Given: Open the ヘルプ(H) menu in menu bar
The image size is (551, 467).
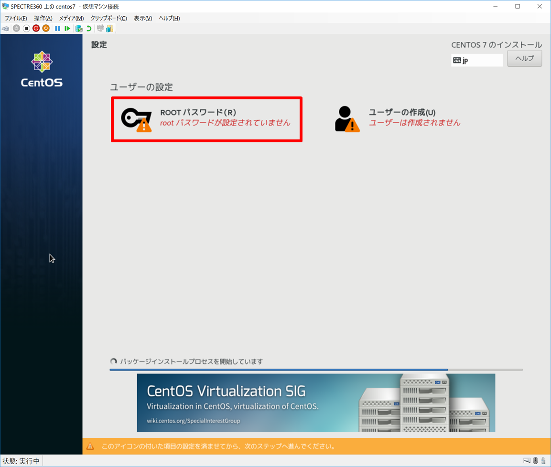Looking at the screenshot, I should (x=169, y=18).
